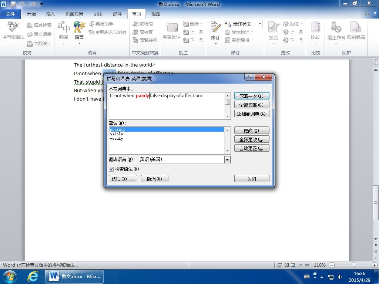Click the misspelled word painly in dialog

coord(142,96)
